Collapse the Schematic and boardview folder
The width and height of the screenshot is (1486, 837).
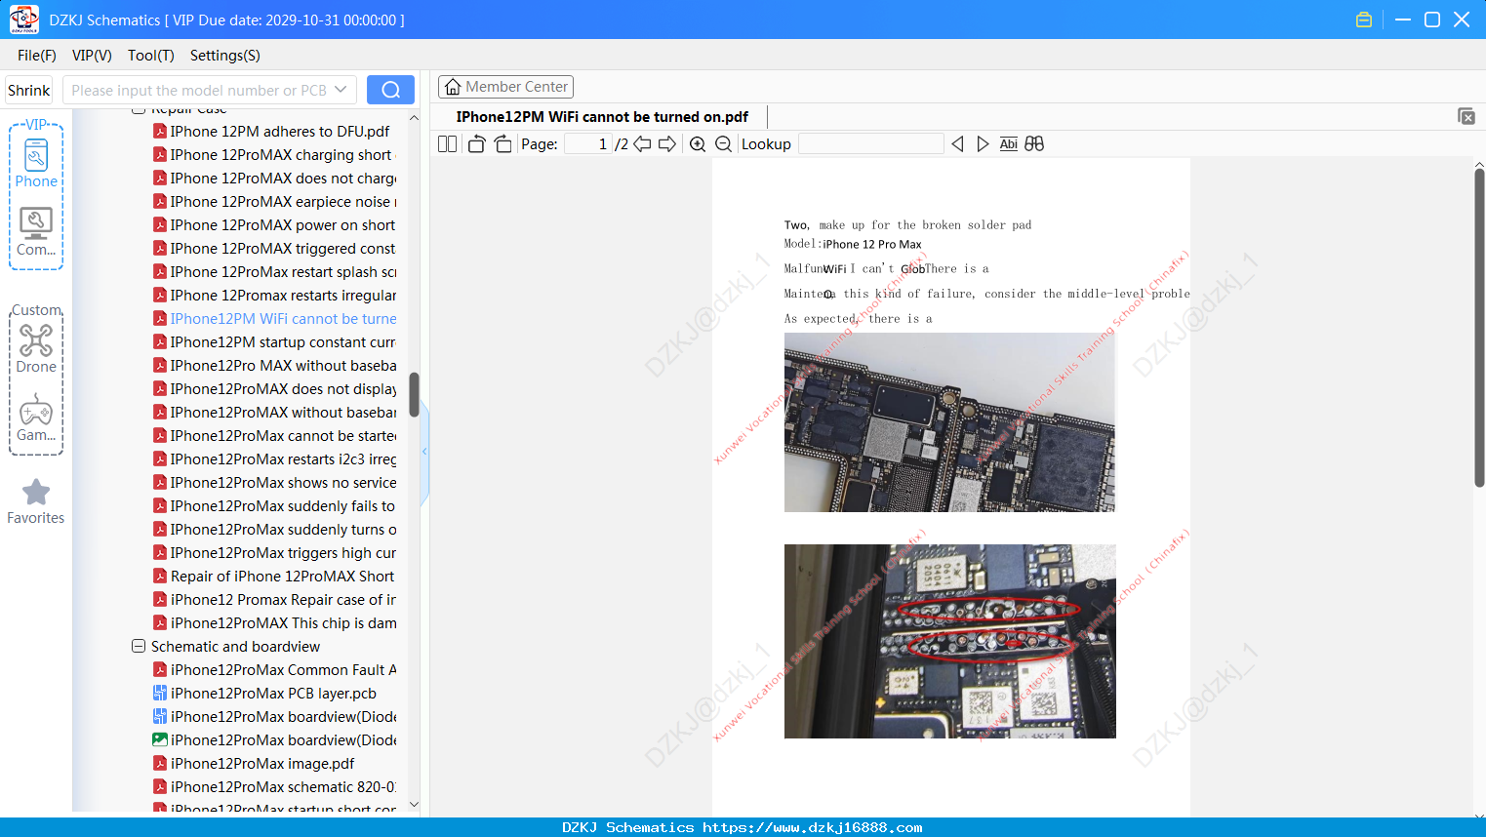coord(139,646)
